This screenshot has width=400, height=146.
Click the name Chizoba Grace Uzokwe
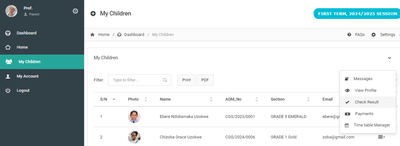(x=181, y=137)
